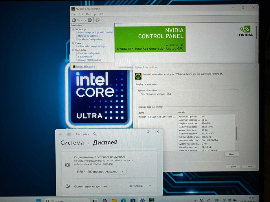Launch Microsoft Edge from the taskbar
Image resolution: width=270 pixels, height=202 pixels.
click(124, 201)
